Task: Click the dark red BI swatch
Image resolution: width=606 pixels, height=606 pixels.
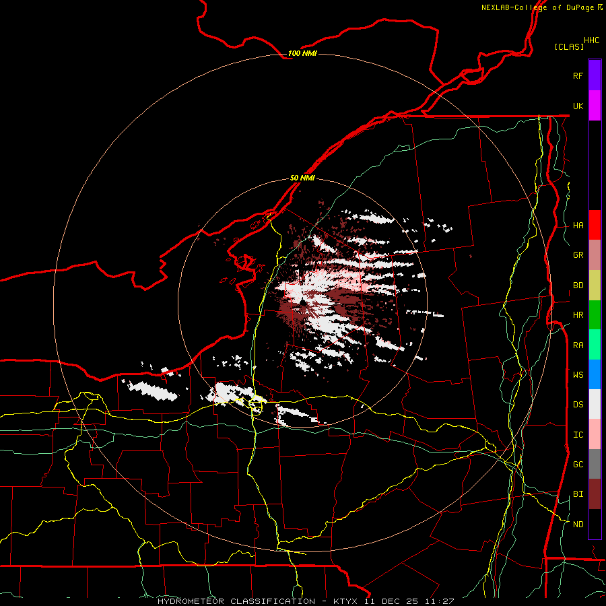Action: 595,494
